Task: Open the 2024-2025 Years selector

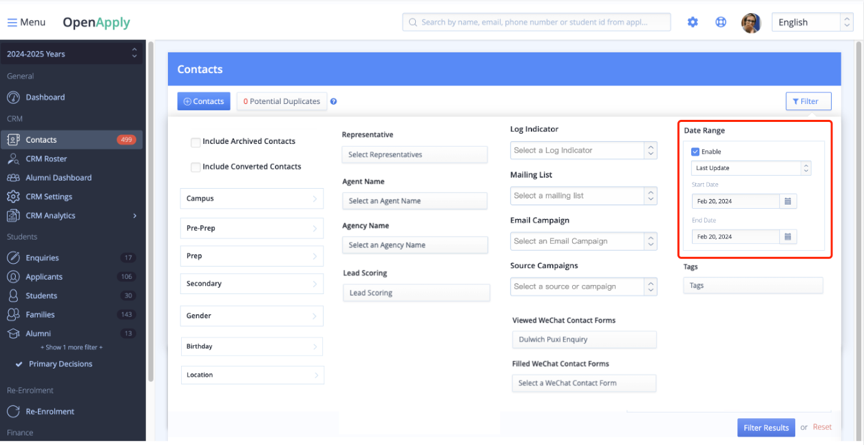Action: coord(72,54)
